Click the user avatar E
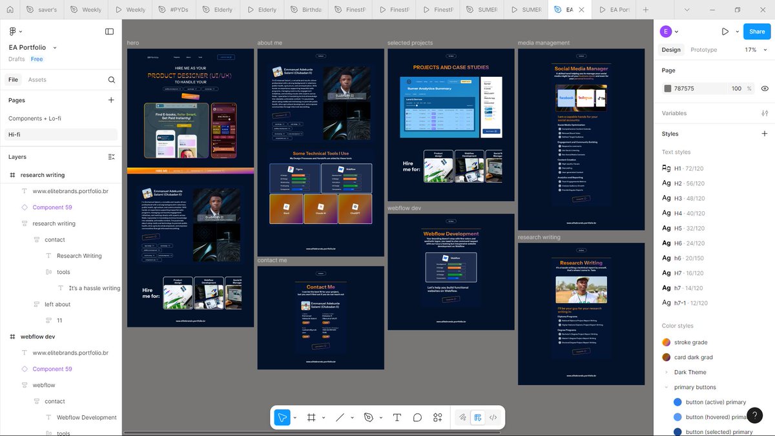This screenshot has height=436, width=775. click(665, 31)
